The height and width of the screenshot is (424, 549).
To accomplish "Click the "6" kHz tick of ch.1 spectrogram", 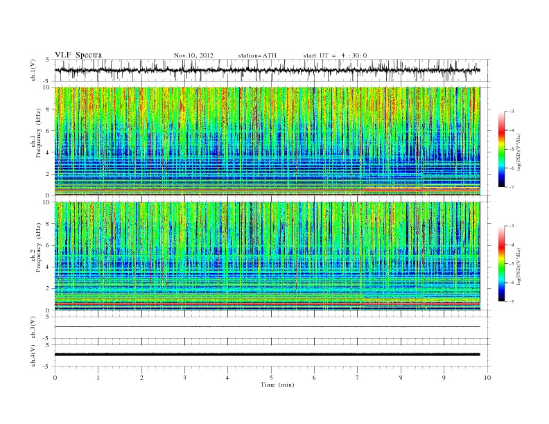I will tap(49, 131).
